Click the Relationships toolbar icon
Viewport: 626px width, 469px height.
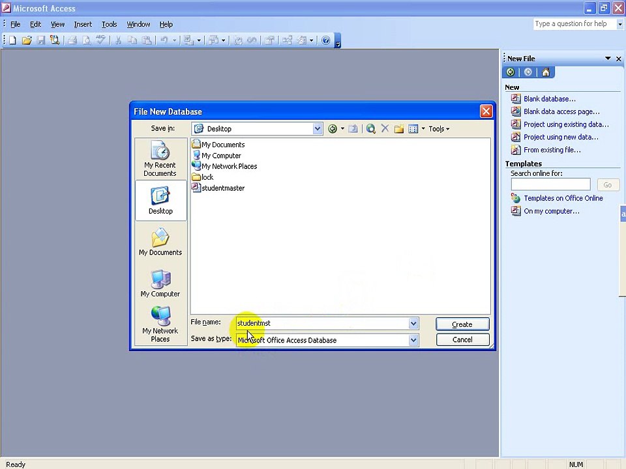[x=287, y=40]
